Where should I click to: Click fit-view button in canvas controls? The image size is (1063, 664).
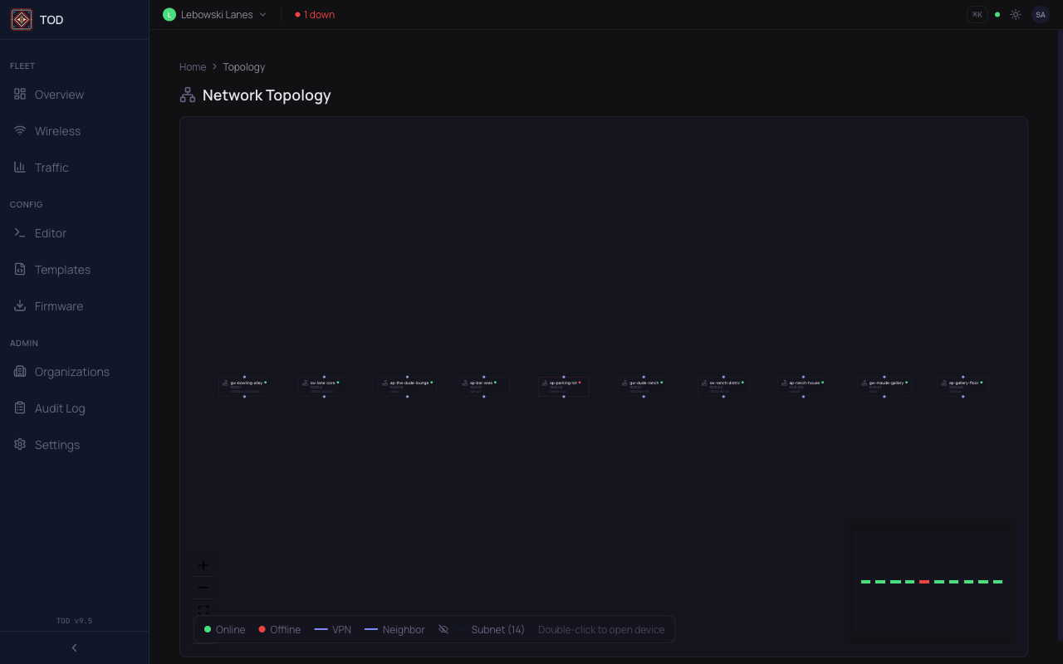coord(203,610)
